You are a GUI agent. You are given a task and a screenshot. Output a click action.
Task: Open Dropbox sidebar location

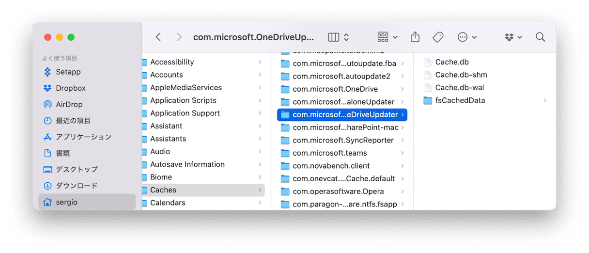[70, 88]
